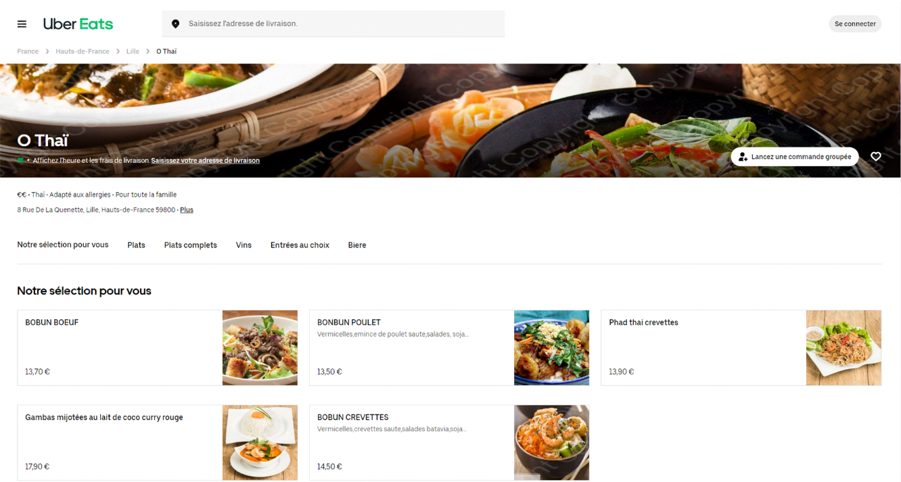Screen dimensions: 901x482
Task: Click the O Thaï breadcrumb text
Action: (166, 51)
